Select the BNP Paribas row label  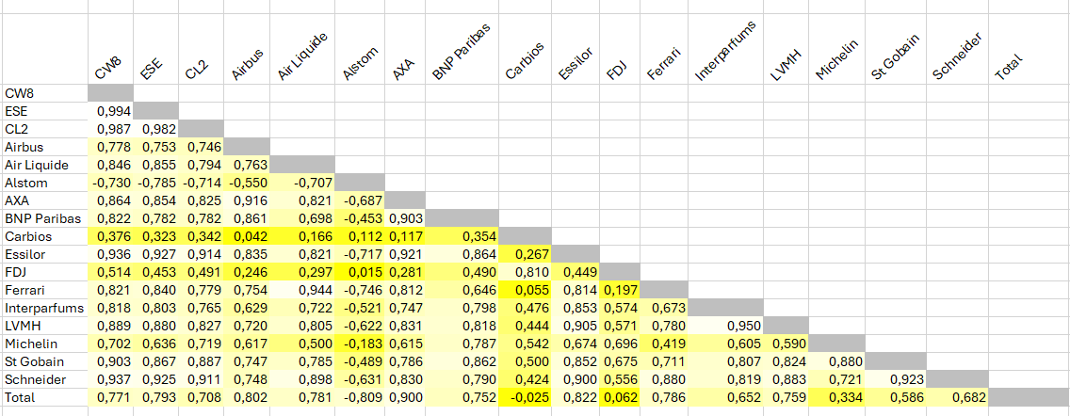tap(44, 218)
